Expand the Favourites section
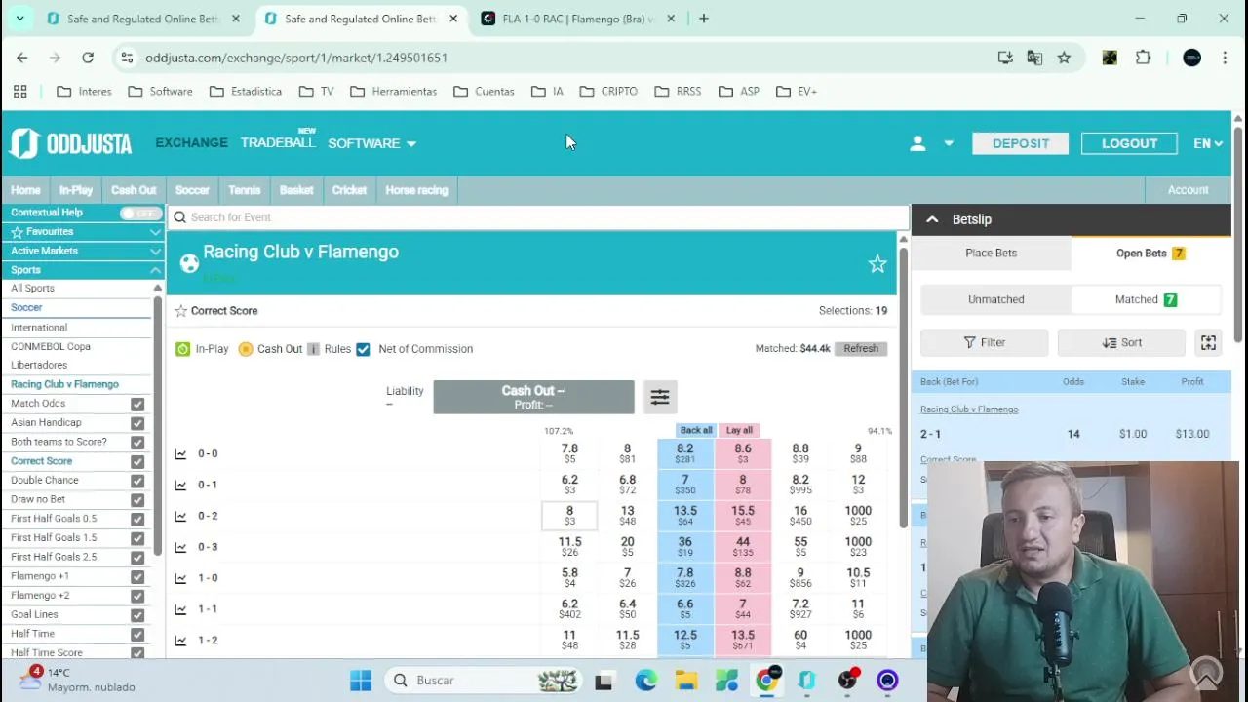The height and width of the screenshot is (702, 1248). point(83,232)
